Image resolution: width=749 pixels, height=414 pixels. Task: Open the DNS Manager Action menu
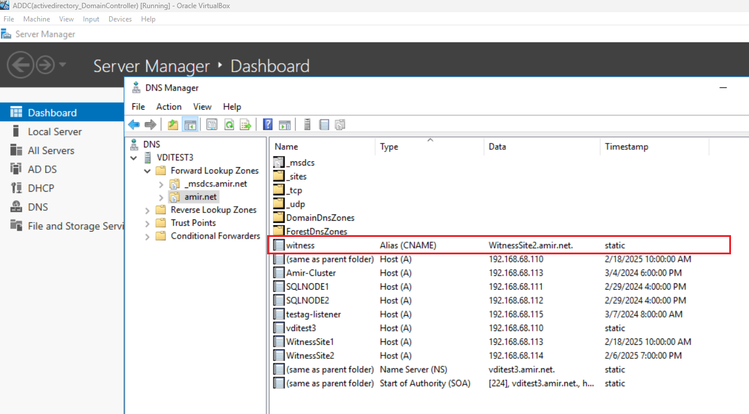169,107
